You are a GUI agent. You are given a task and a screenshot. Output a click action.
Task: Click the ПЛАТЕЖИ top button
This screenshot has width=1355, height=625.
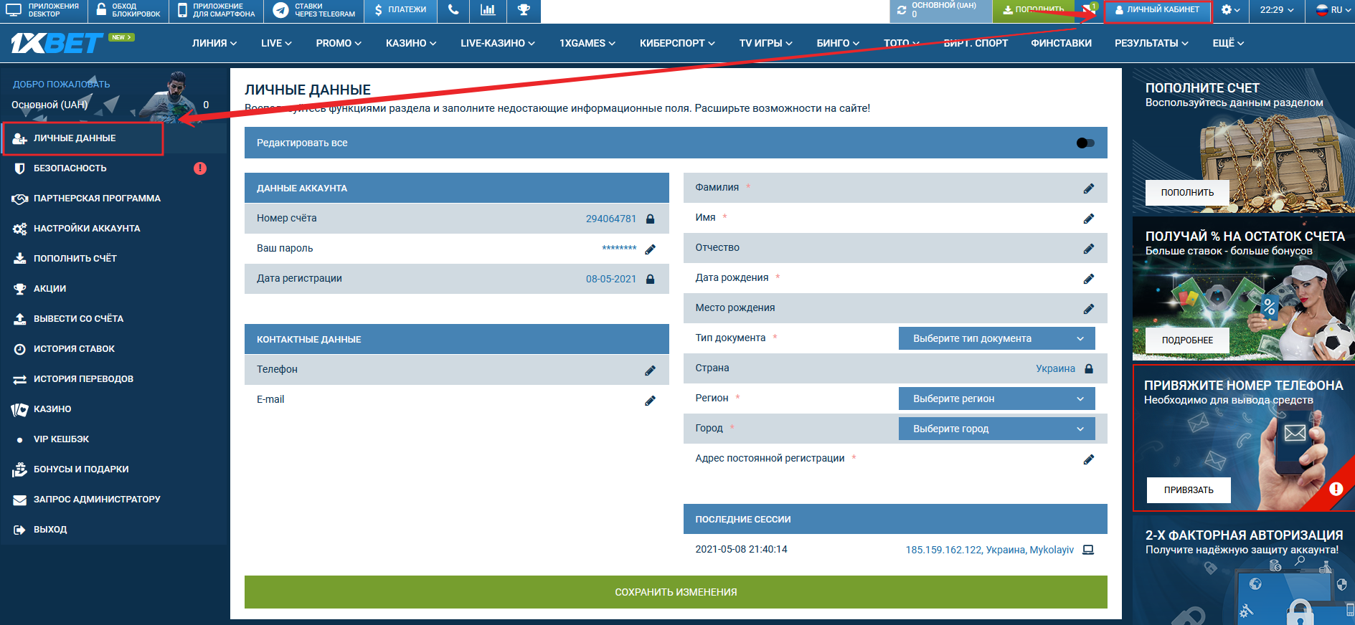[400, 10]
